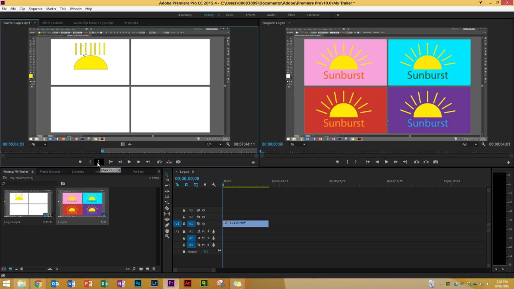The image size is (514, 289).
Task: Select the Zoom tool
Action: tap(167, 236)
